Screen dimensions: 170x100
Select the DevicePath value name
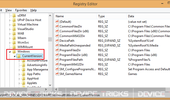tap(67, 40)
